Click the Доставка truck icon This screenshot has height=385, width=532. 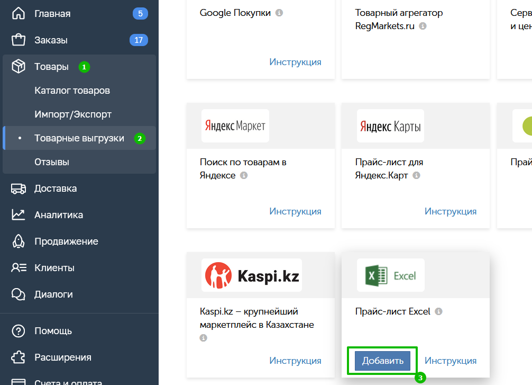click(19, 189)
